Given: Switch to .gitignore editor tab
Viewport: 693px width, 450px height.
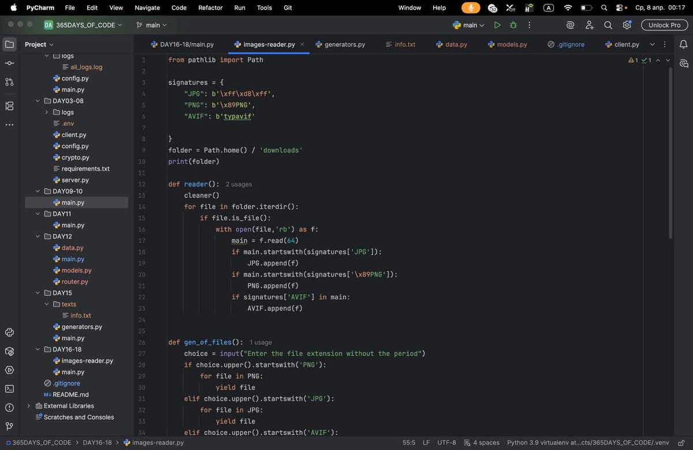Looking at the screenshot, I should 566,44.
